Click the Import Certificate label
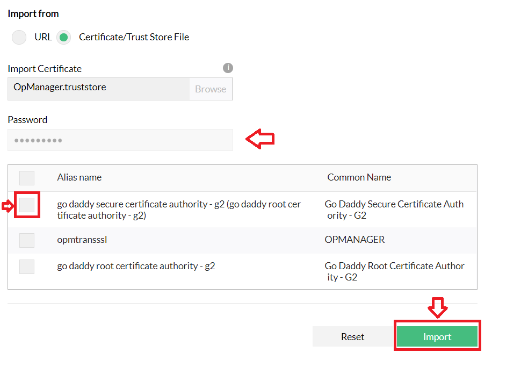The image size is (528, 367). tap(45, 69)
